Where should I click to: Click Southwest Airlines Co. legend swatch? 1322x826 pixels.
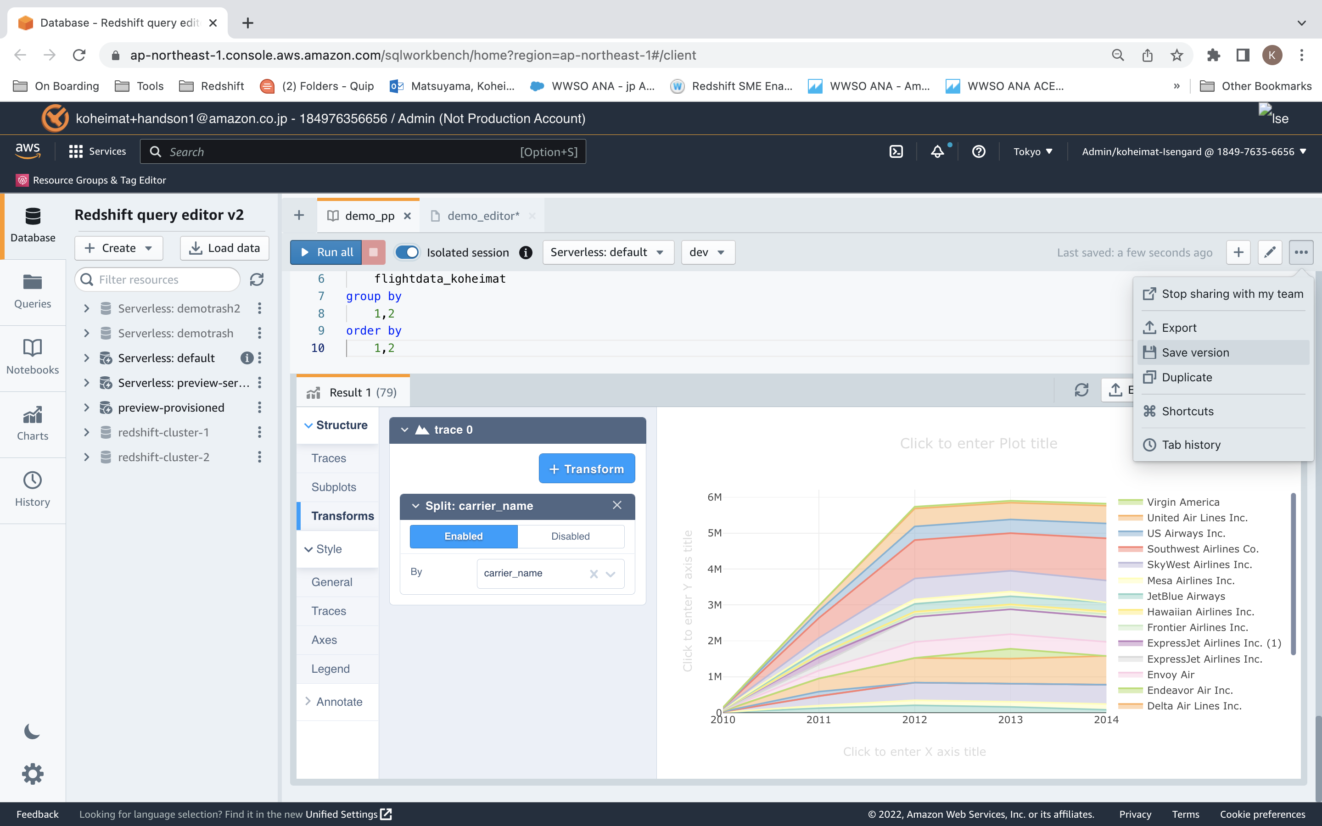pyautogui.click(x=1130, y=549)
